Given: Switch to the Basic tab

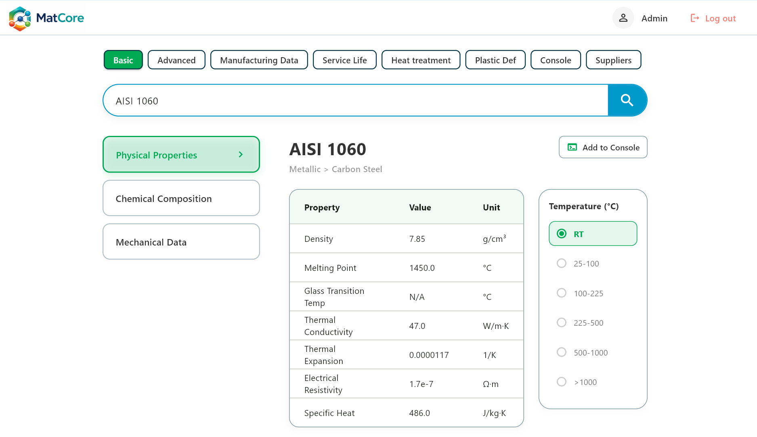Looking at the screenshot, I should click(123, 60).
